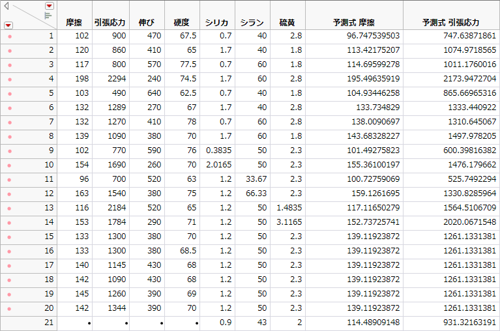Select row number 1
The height and width of the screenshot is (331, 500).
[51, 36]
